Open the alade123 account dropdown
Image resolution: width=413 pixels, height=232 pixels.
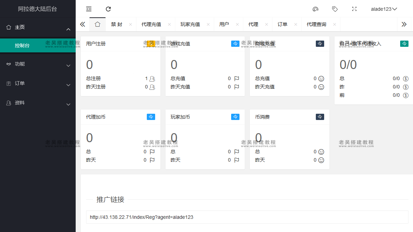(384, 9)
